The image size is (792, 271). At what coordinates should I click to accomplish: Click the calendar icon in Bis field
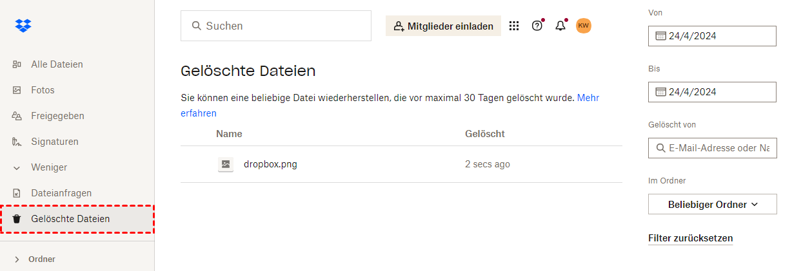click(x=660, y=92)
